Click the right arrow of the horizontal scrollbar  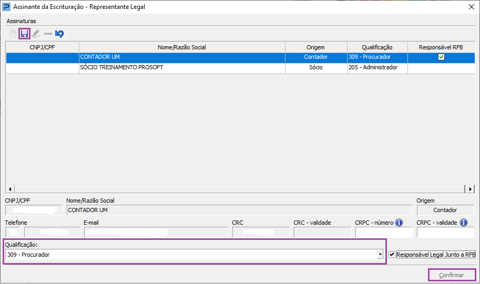tap(470, 189)
